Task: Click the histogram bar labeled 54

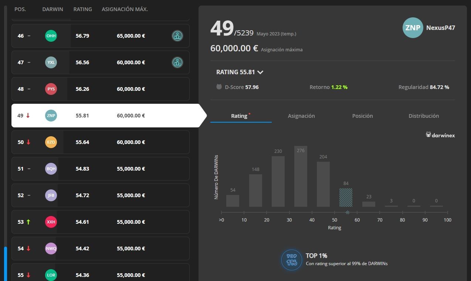Action: point(233,201)
